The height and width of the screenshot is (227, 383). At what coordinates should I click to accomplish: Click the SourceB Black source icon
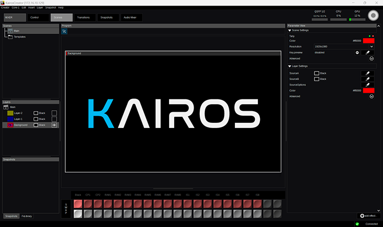point(317,79)
